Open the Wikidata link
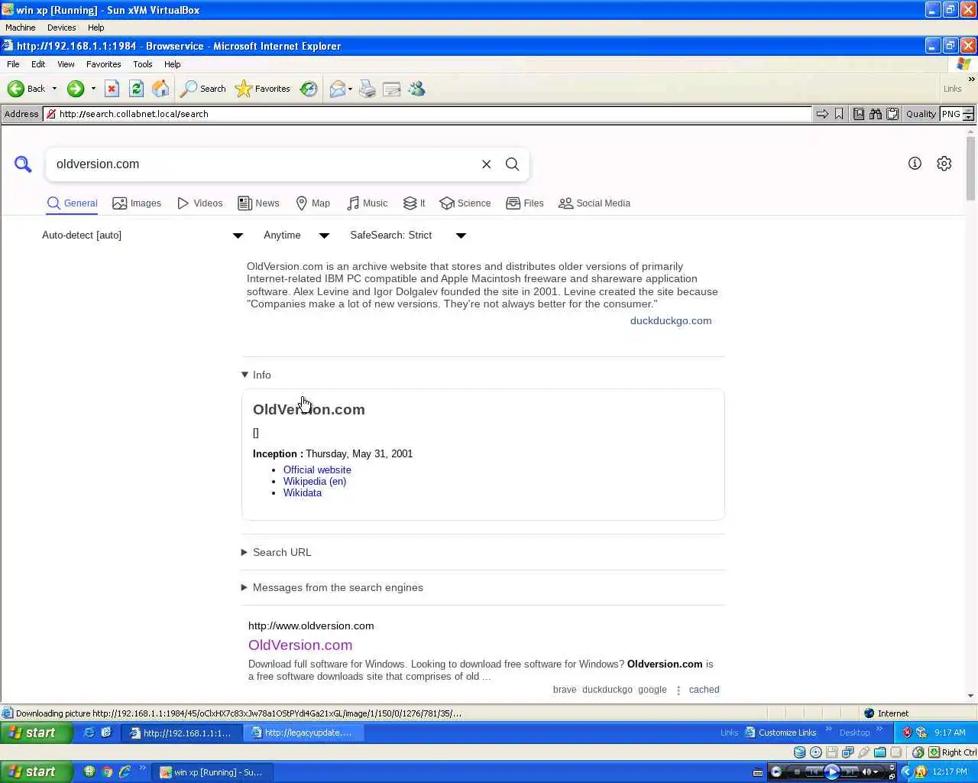 tap(303, 493)
